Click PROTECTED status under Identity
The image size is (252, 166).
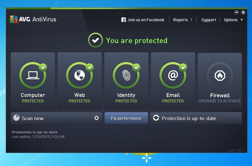(126, 101)
